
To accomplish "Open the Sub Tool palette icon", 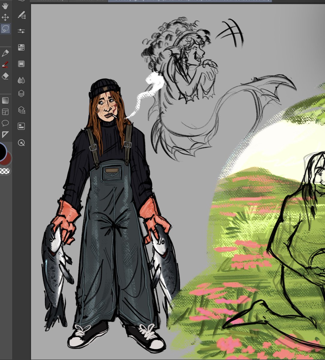I will [21, 14].
